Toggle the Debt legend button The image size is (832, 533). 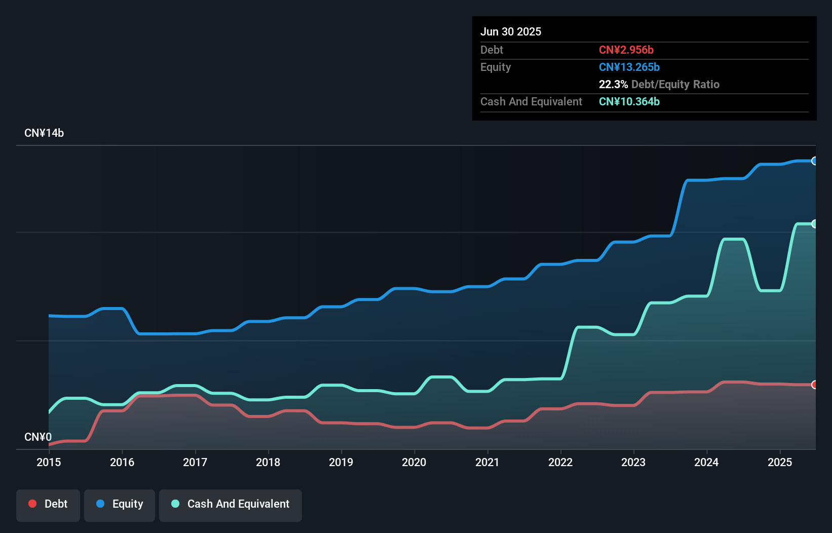(48, 504)
